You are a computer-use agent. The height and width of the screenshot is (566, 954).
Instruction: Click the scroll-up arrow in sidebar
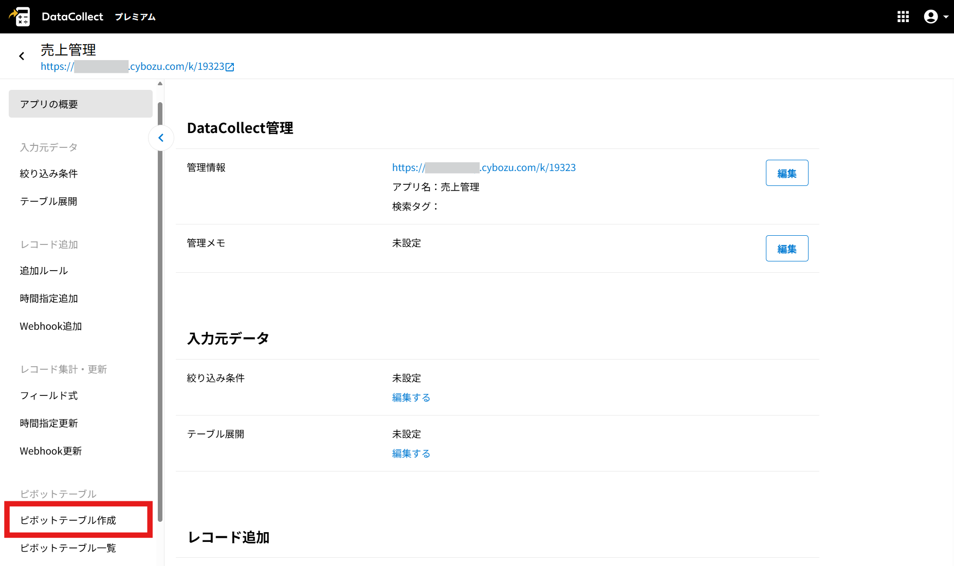pyautogui.click(x=160, y=84)
